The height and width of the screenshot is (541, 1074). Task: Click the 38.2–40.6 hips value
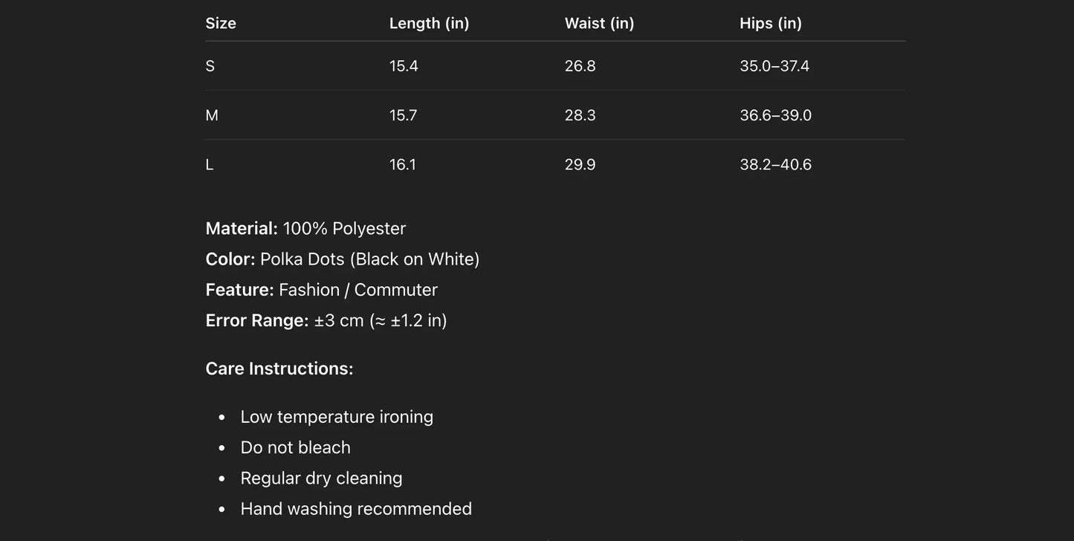click(x=775, y=165)
